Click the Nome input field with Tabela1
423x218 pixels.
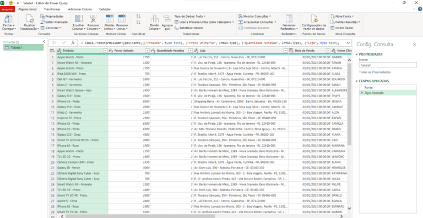[388, 65]
